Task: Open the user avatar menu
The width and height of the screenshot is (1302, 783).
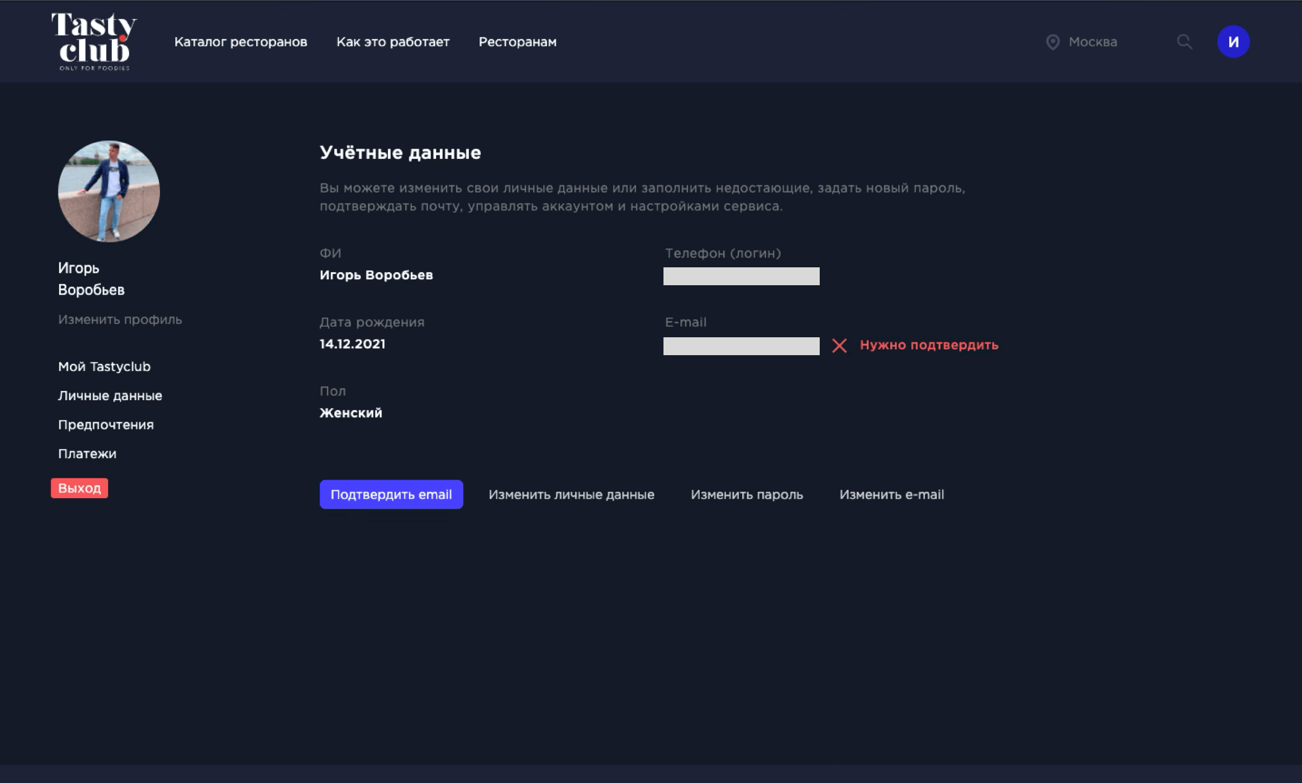Action: click(1233, 42)
